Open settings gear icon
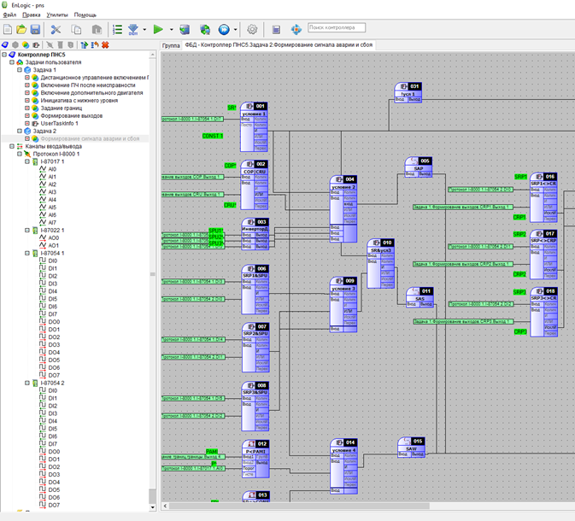The image size is (575, 521). pyautogui.click(x=252, y=29)
